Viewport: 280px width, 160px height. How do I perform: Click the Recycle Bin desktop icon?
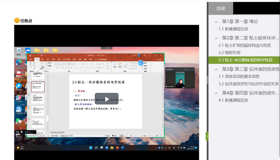19,50
